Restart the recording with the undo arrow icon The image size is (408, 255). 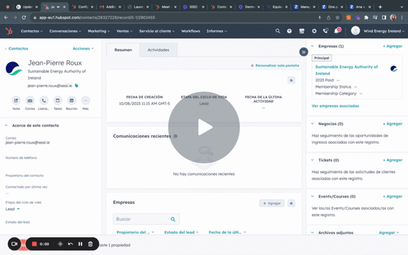click(x=70, y=244)
